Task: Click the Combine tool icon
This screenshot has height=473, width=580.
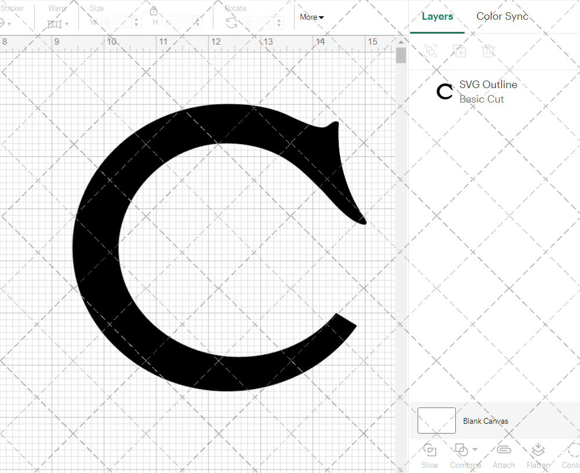Action: [x=461, y=450]
